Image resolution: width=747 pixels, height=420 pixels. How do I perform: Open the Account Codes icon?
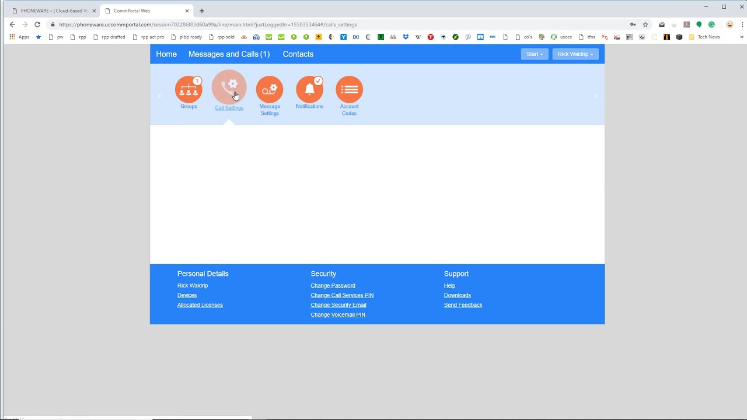(x=349, y=89)
